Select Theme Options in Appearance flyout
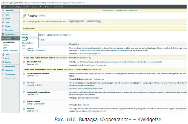This screenshot has width=188, height=124. pos(27,43)
